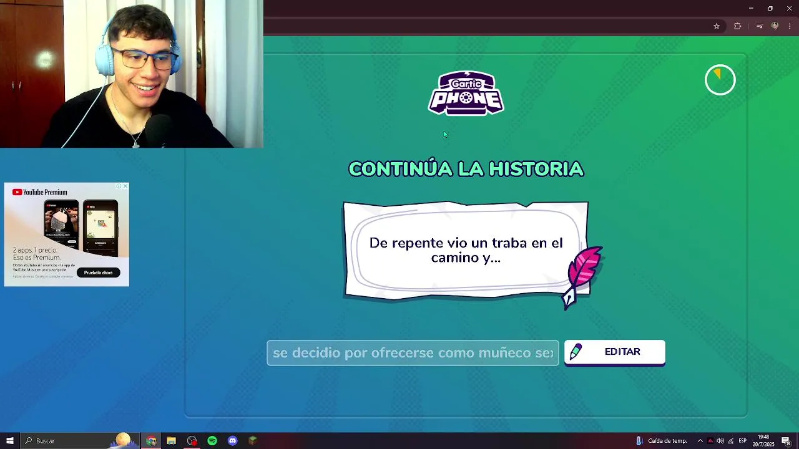799x449 pixels.
Task: Open the notification center icon
Action: pyautogui.click(x=786, y=441)
